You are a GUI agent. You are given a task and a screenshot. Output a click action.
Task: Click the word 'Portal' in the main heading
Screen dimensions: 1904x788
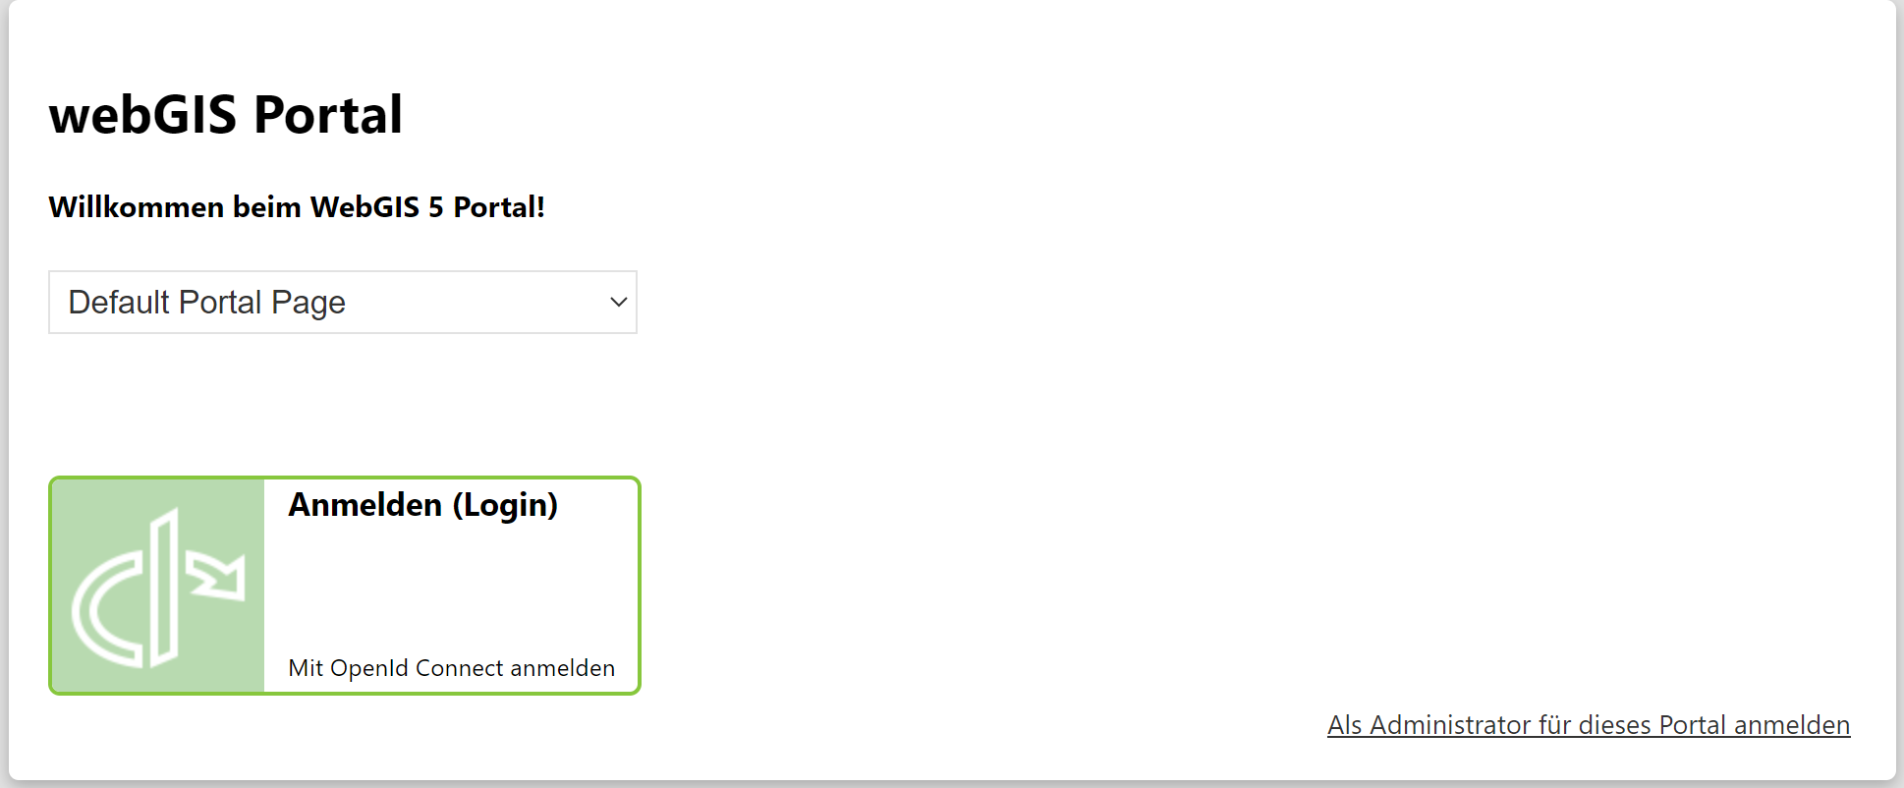click(328, 114)
